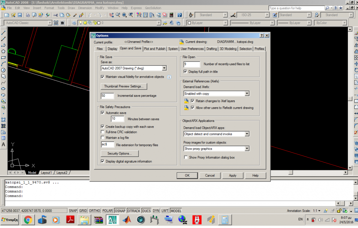Image resolution: width=358 pixels, height=228 pixels.
Task: Click the Save icon in the Standard toolbar
Action: click(20, 15)
